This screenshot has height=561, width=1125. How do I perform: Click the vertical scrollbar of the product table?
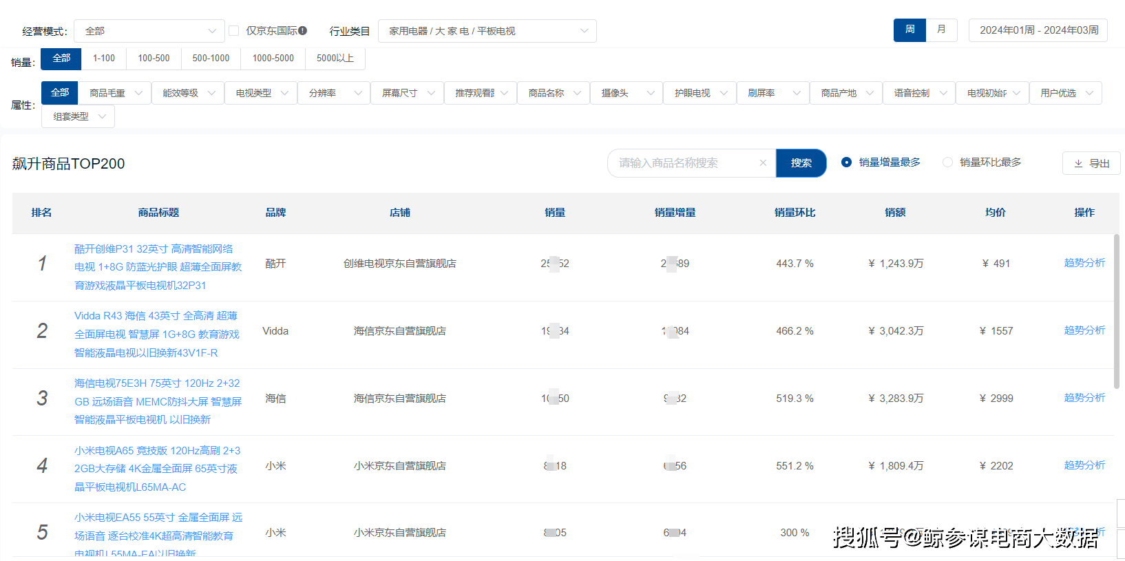[1117, 311]
